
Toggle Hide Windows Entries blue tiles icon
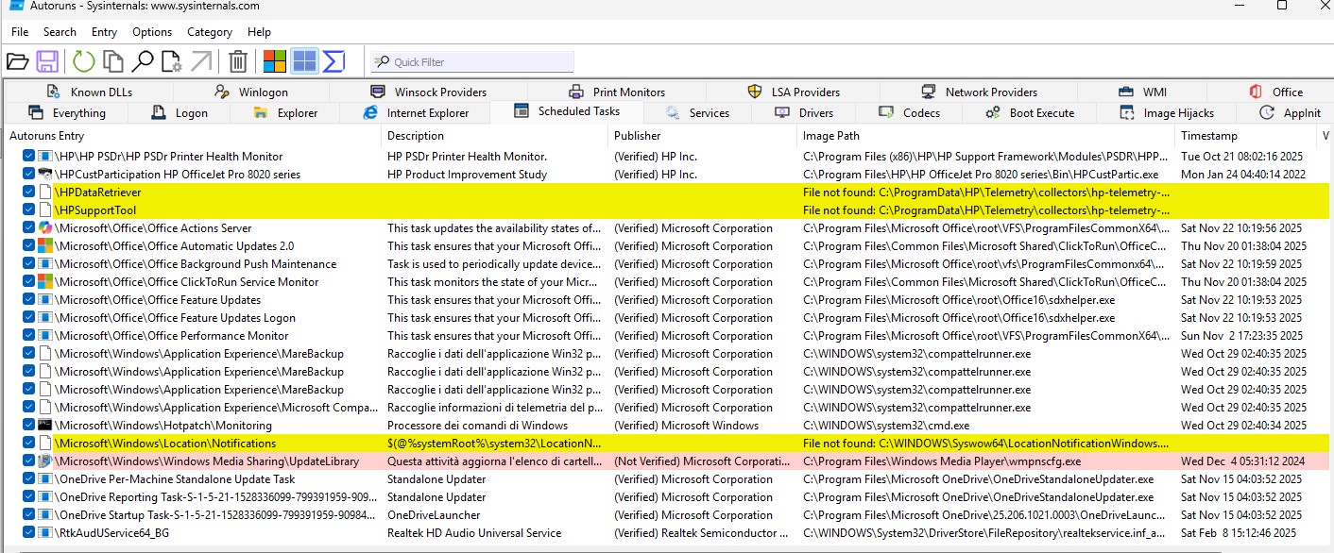pyautogui.click(x=302, y=60)
